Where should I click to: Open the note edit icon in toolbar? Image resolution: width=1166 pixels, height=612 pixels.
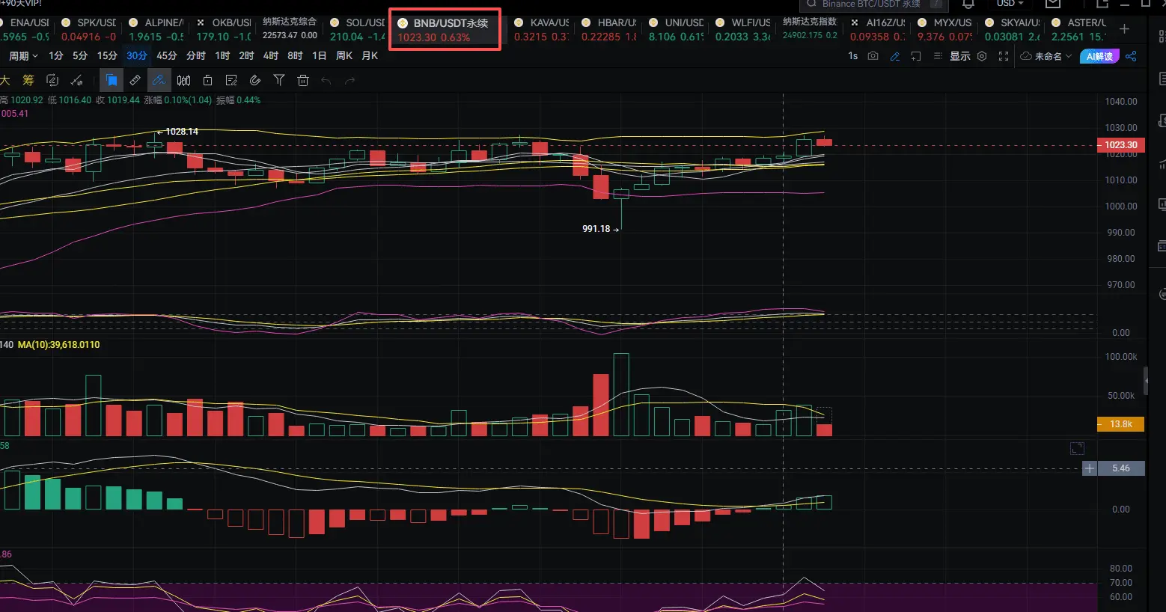coord(231,80)
